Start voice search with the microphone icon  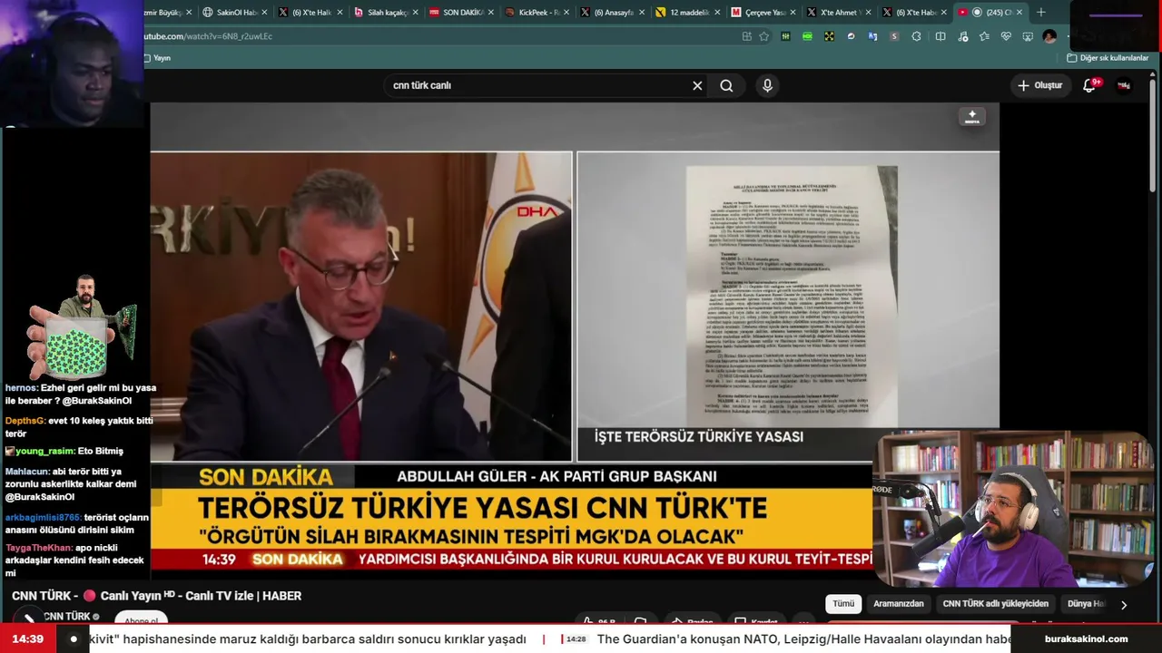click(767, 85)
